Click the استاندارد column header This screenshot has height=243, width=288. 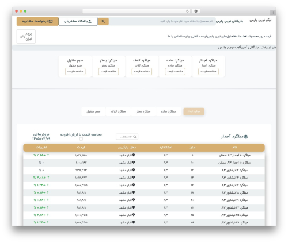click(x=166, y=148)
